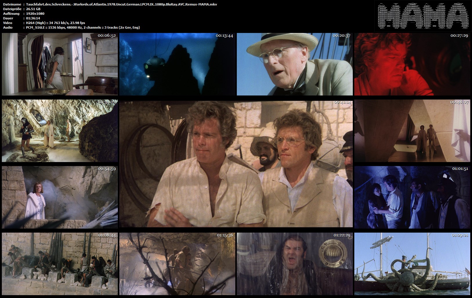This screenshot has width=472, height=298.
Task: Click the ASCII art logo in the header
Action: 422,16
